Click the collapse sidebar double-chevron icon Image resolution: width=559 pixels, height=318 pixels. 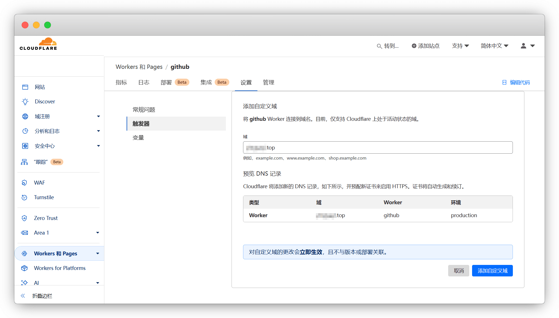pyautogui.click(x=23, y=296)
